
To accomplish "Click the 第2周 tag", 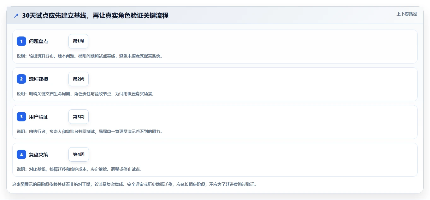I will [x=79, y=79].
